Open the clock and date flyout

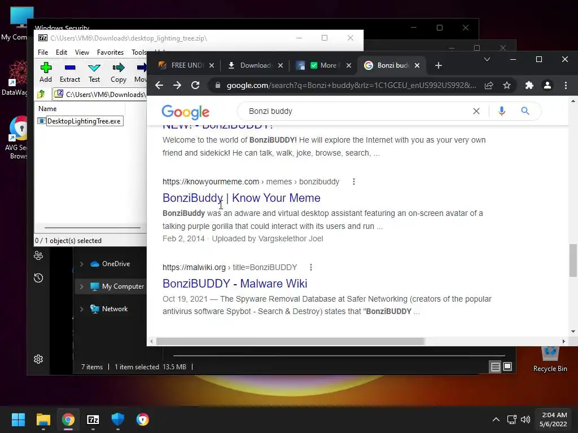coord(553,419)
